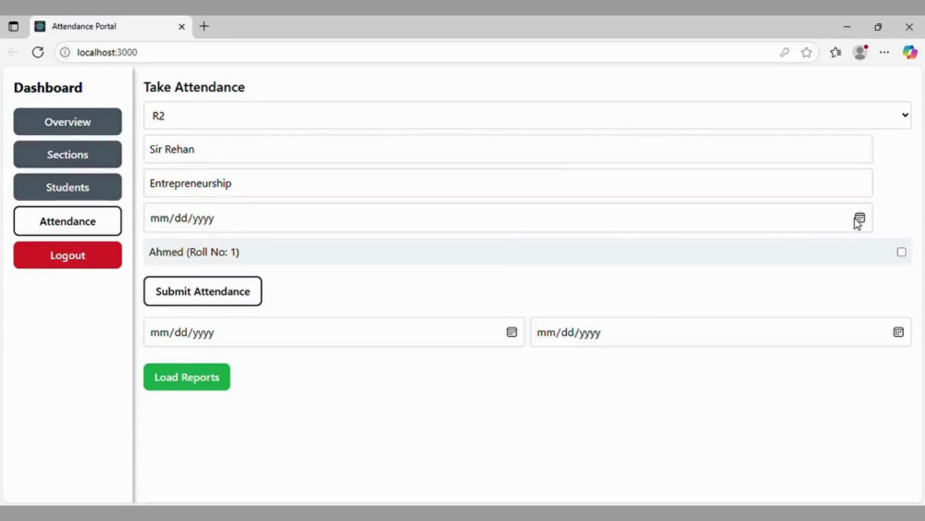Select the Attendance Portal tab
This screenshot has width=925, height=521.
click(x=110, y=27)
